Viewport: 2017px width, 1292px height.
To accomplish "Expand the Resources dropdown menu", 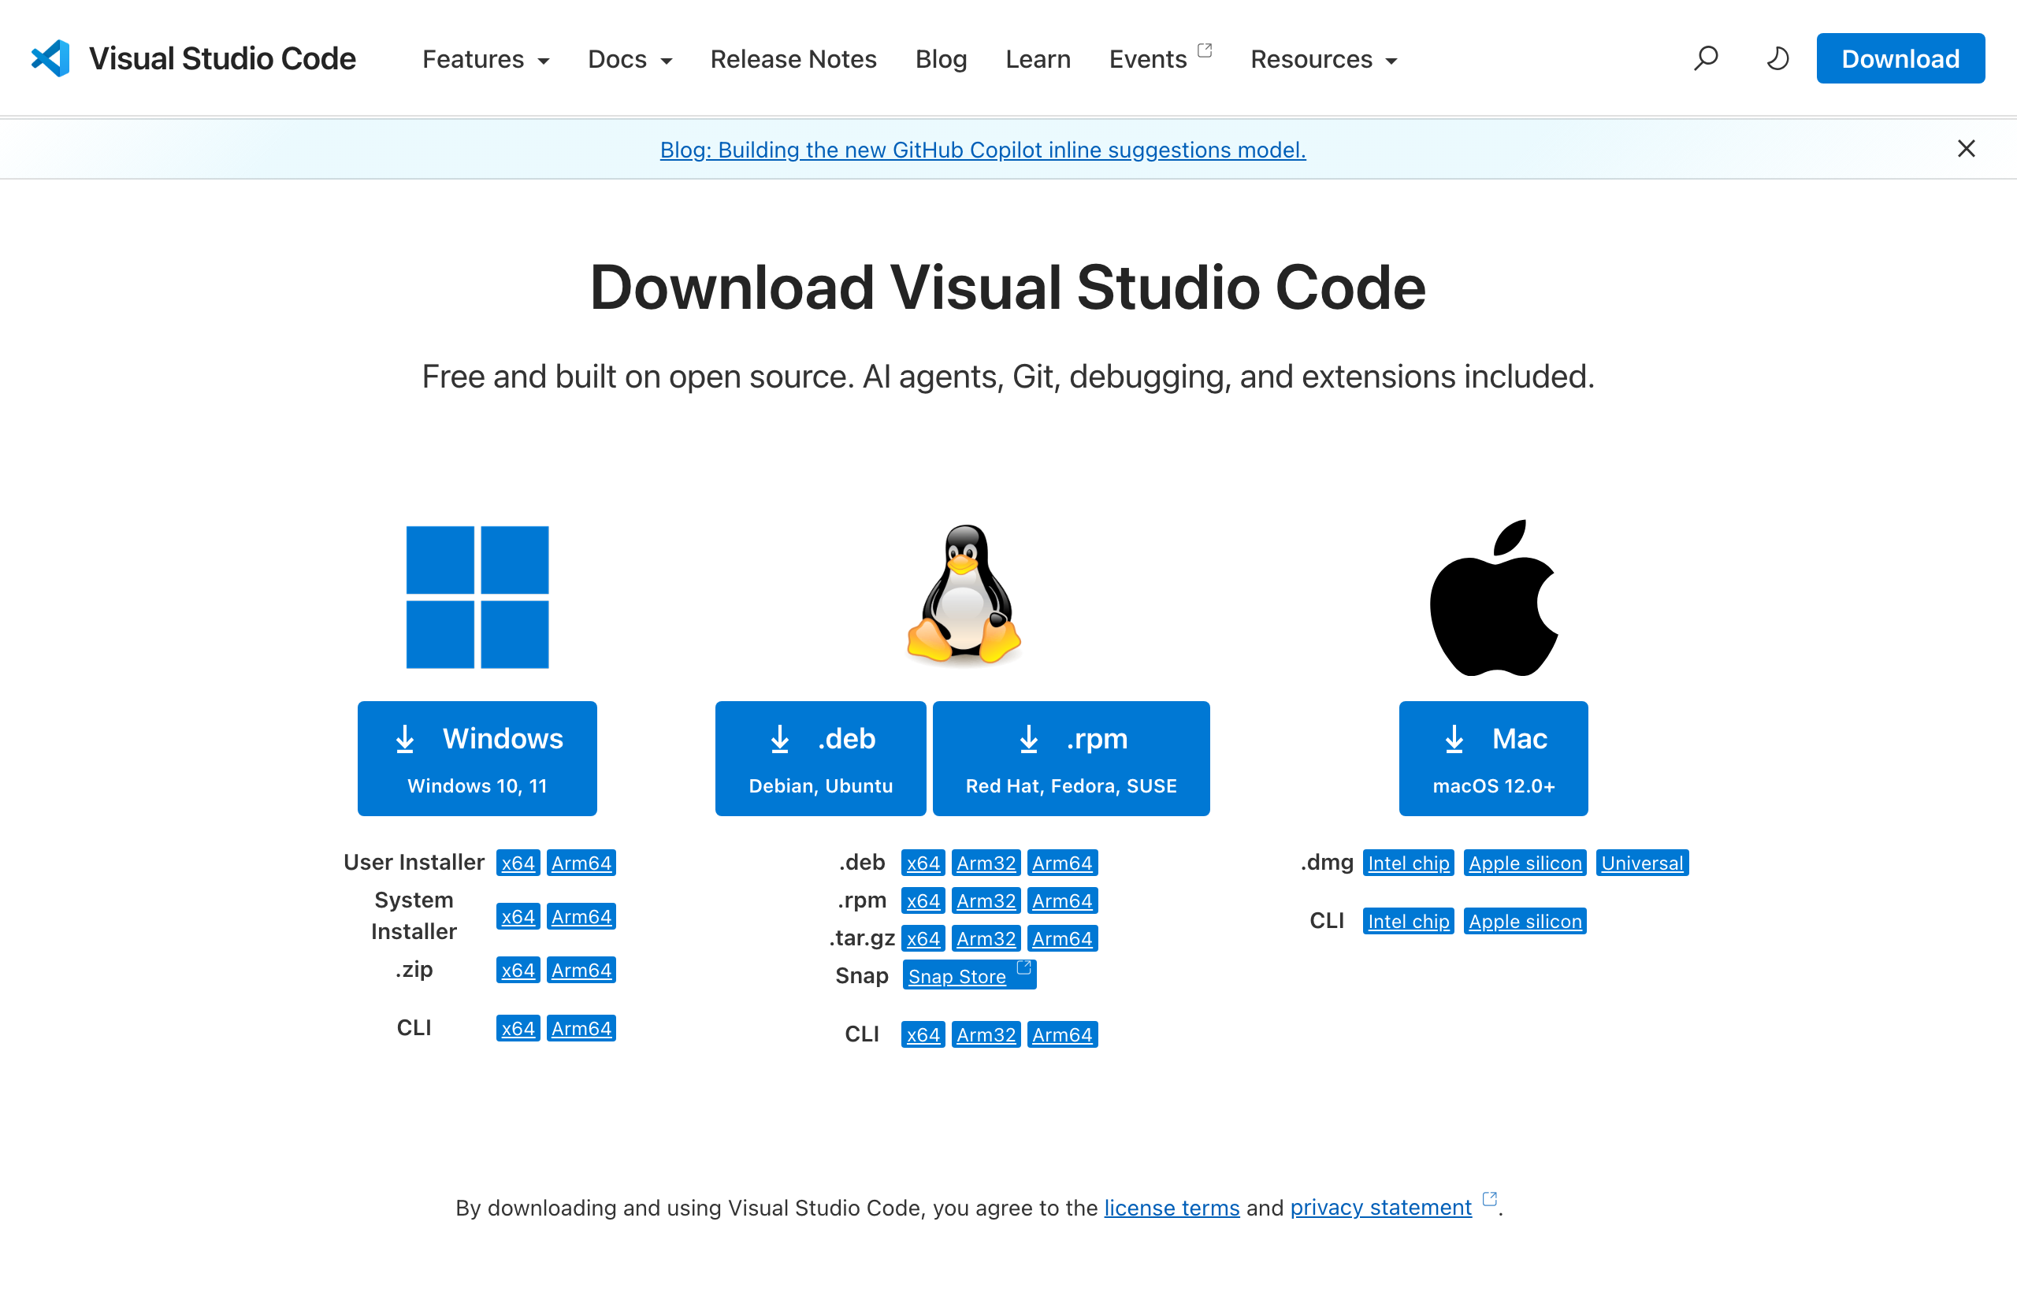I will click(x=1324, y=60).
